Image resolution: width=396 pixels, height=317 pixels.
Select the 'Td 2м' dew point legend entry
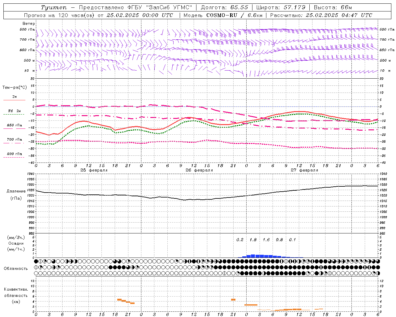14,111
